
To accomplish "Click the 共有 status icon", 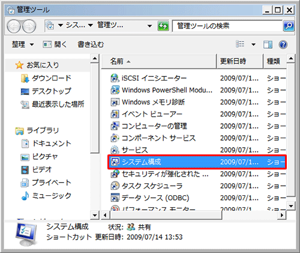I will pos(131,227).
